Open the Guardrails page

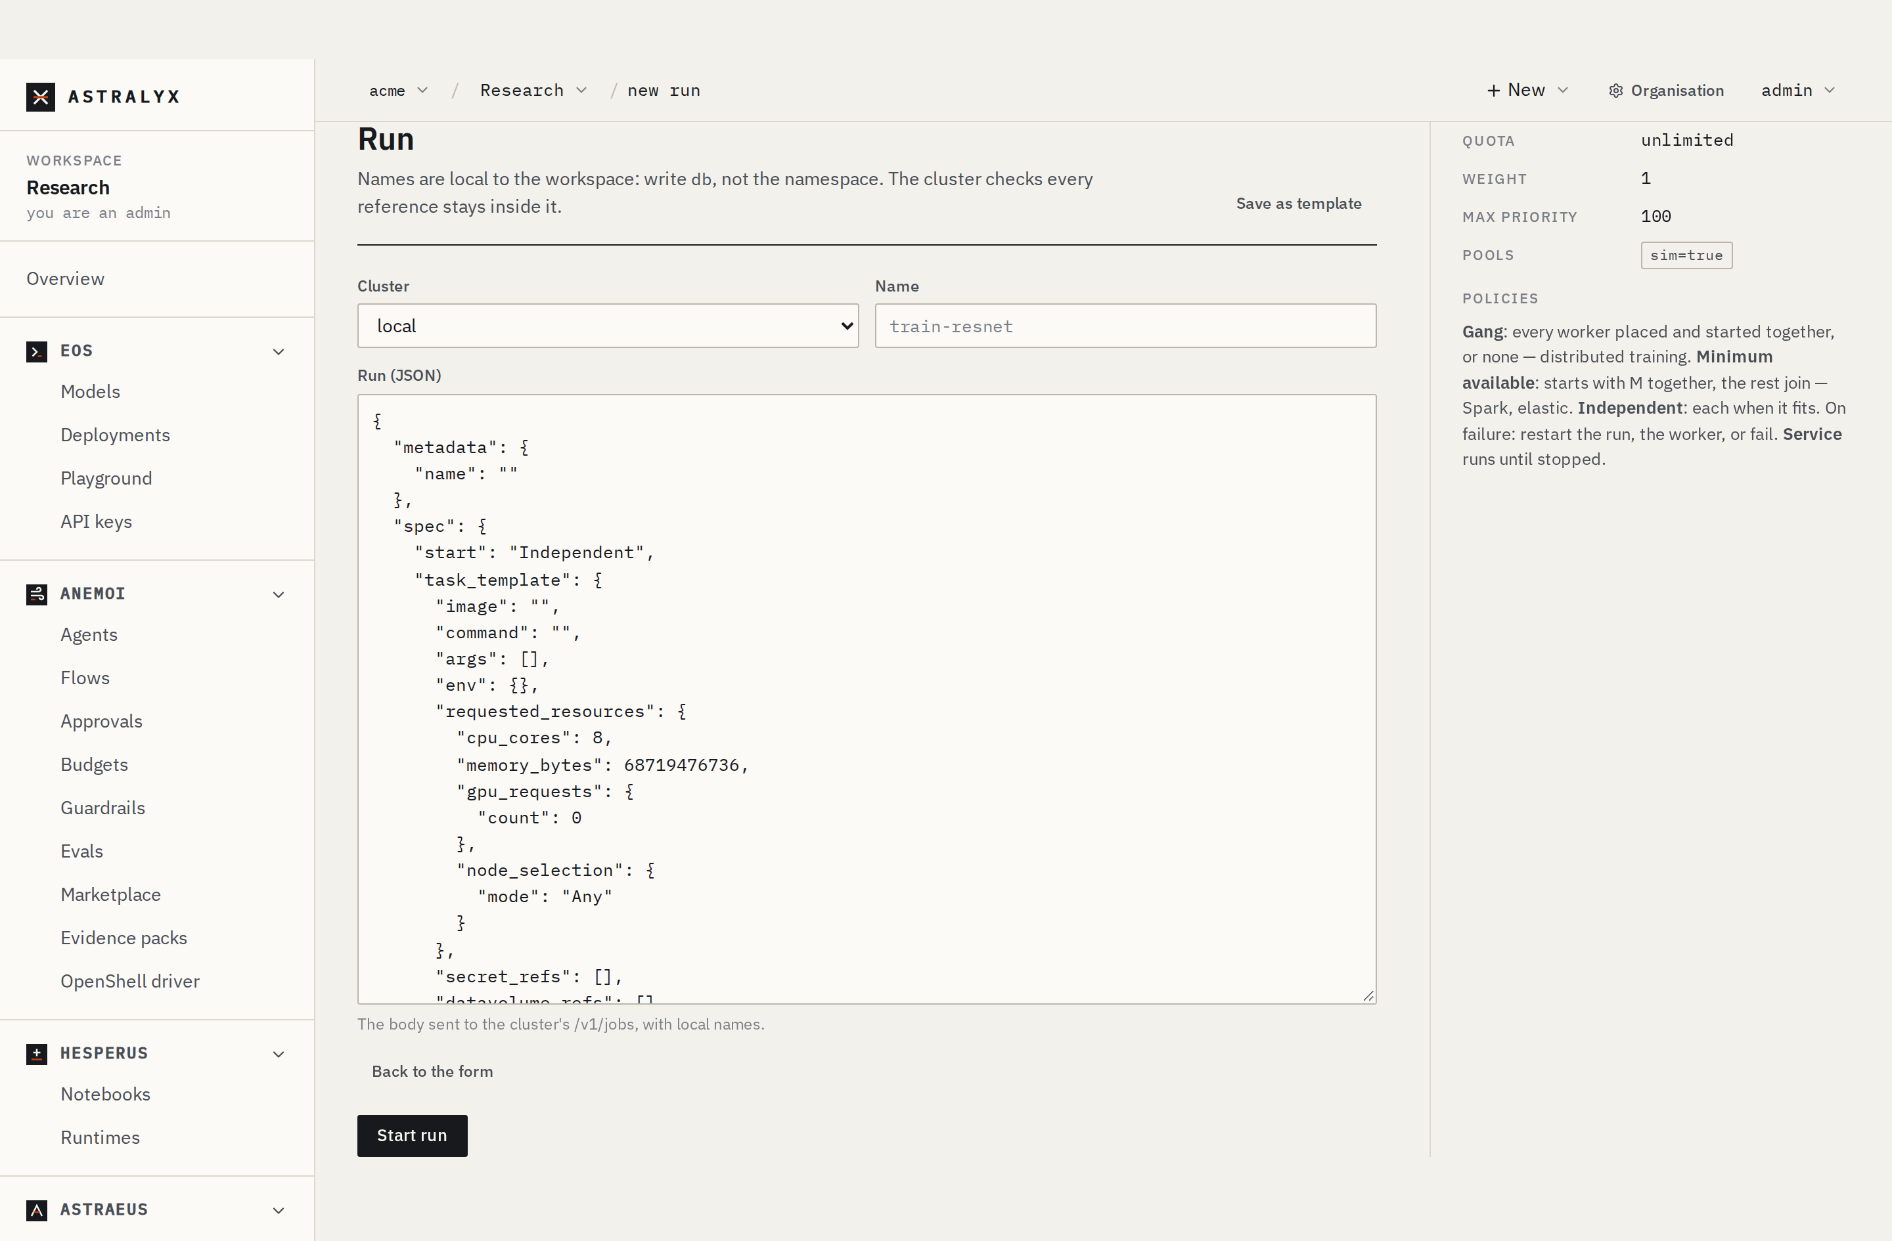[x=102, y=808]
